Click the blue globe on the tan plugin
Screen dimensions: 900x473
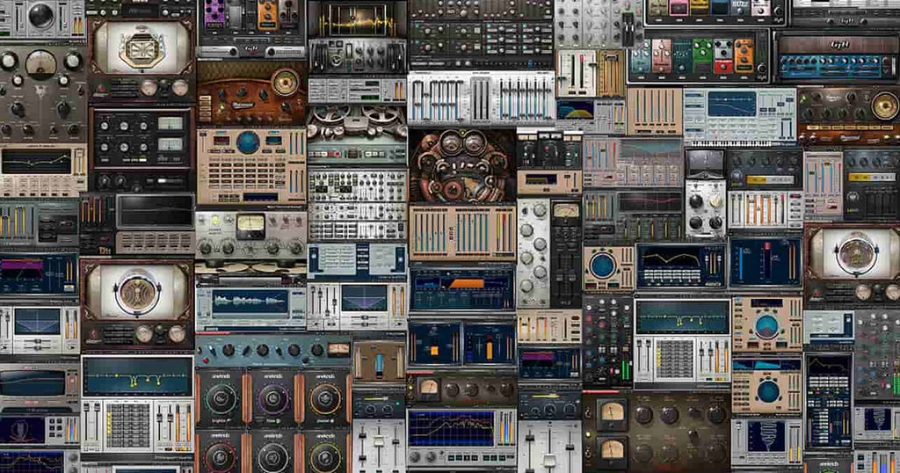click(248, 142)
